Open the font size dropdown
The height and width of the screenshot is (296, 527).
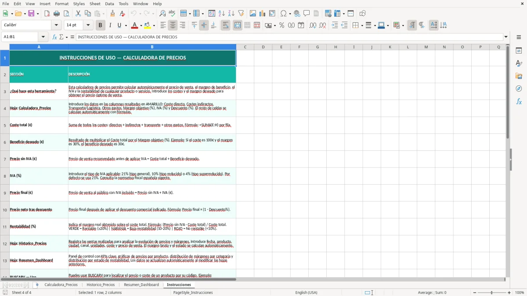88,25
